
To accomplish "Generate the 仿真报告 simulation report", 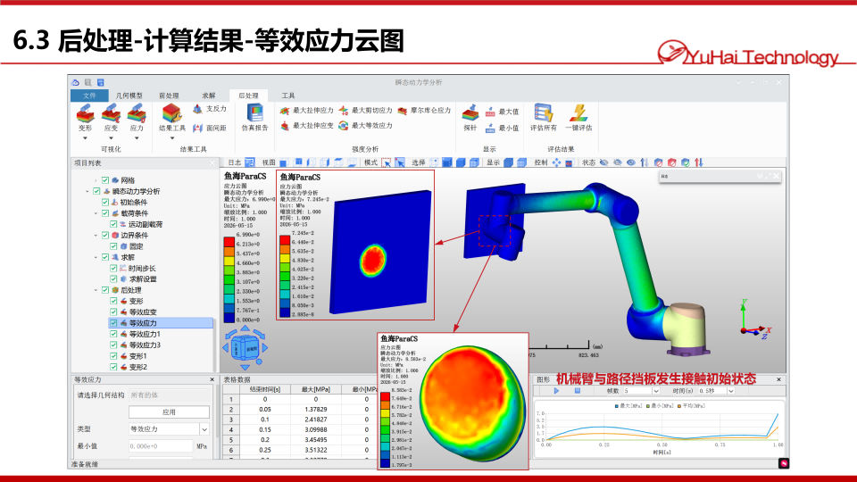I will pos(254,118).
